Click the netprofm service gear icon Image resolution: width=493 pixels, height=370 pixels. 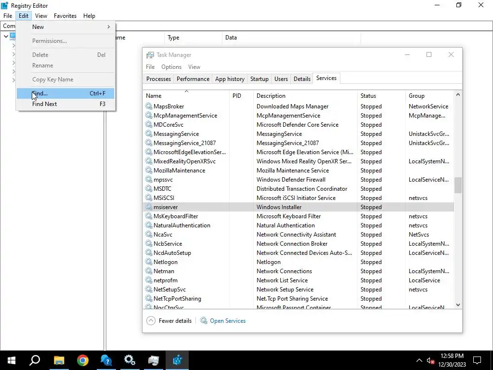149,280
